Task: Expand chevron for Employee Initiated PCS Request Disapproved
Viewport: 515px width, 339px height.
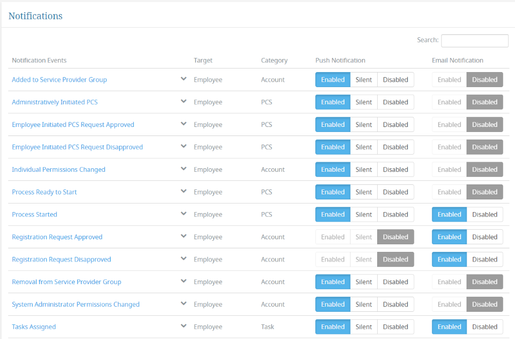Action: pyautogui.click(x=184, y=146)
